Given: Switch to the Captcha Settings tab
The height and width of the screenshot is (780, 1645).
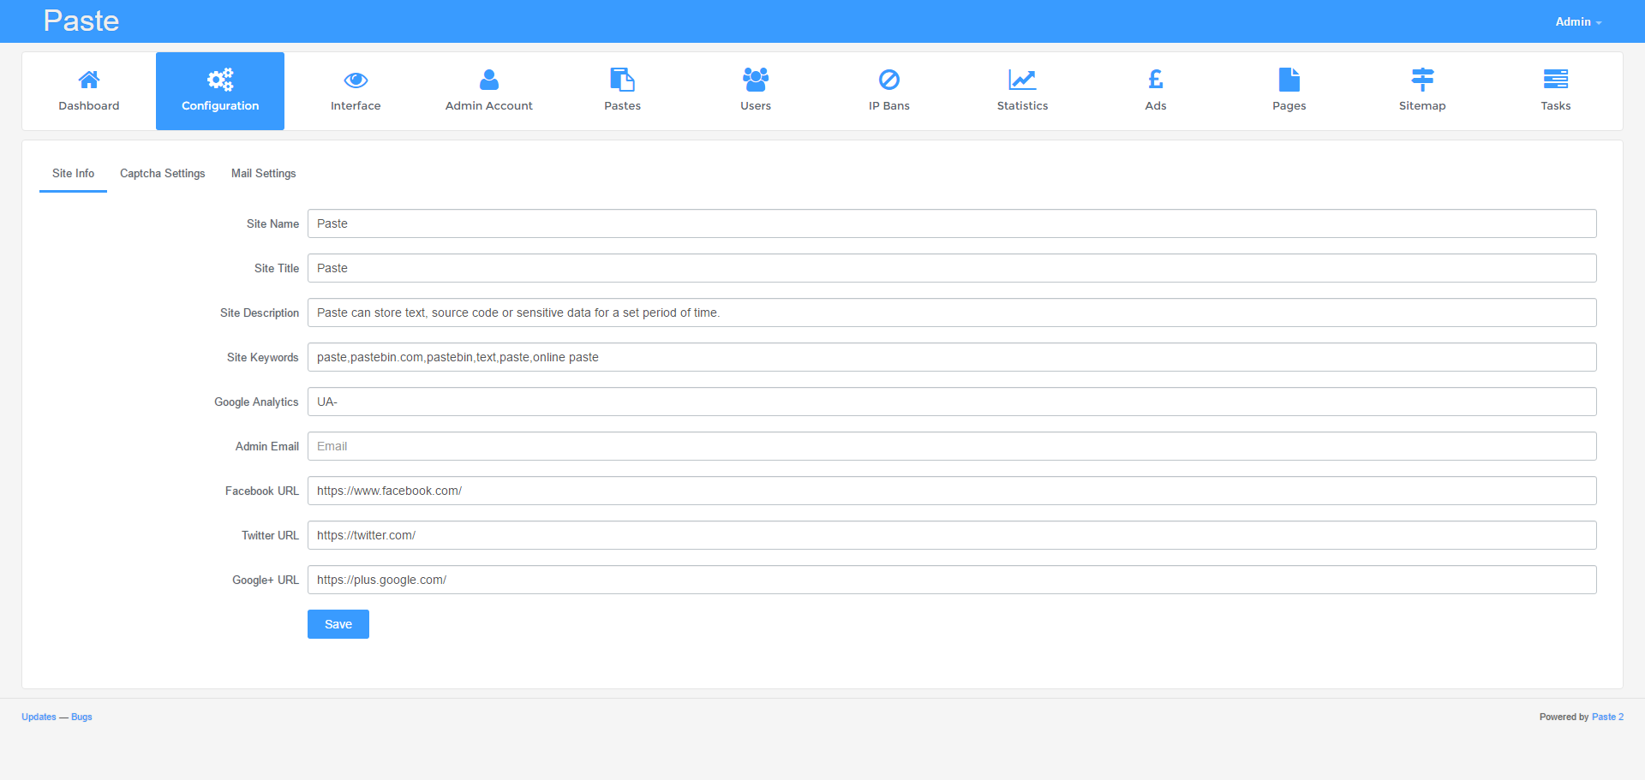Looking at the screenshot, I should coord(162,173).
